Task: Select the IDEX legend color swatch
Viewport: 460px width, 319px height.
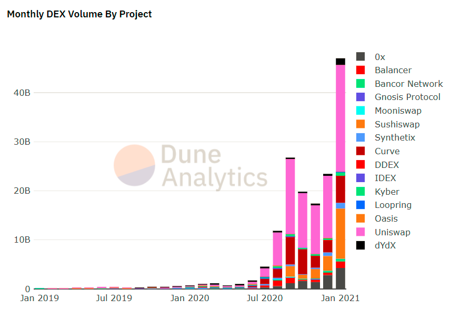Action: (360, 178)
